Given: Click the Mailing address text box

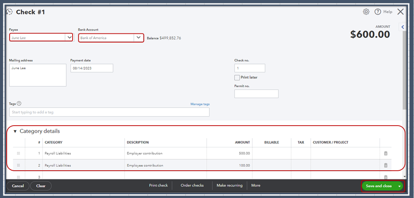Looking at the screenshot, I should pos(38,75).
